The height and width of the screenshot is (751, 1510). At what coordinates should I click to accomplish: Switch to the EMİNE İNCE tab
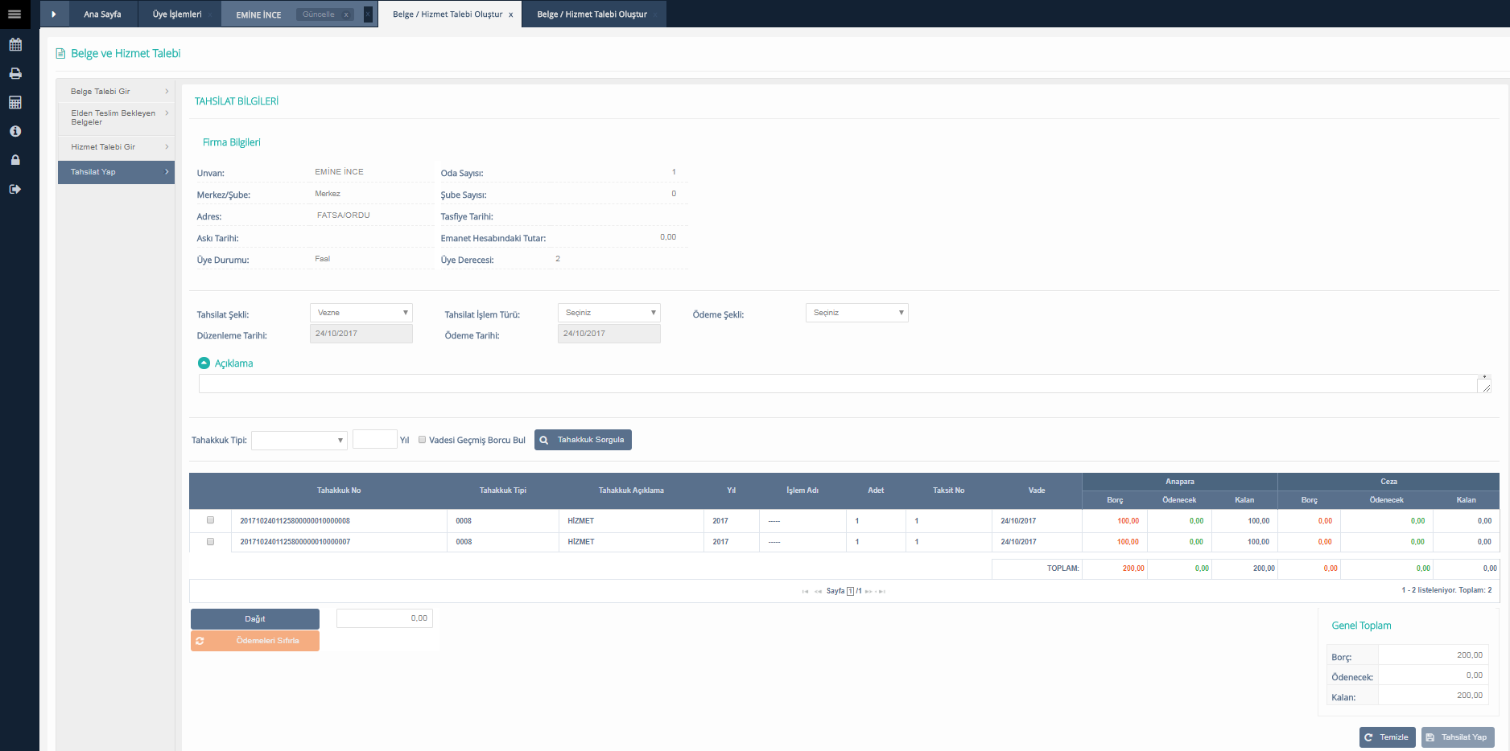258,14
